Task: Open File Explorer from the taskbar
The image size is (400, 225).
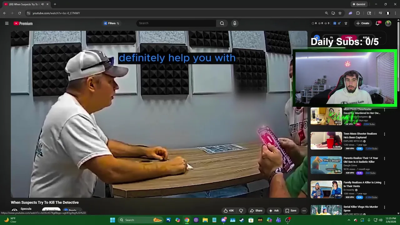Action: tap(205, 220)
